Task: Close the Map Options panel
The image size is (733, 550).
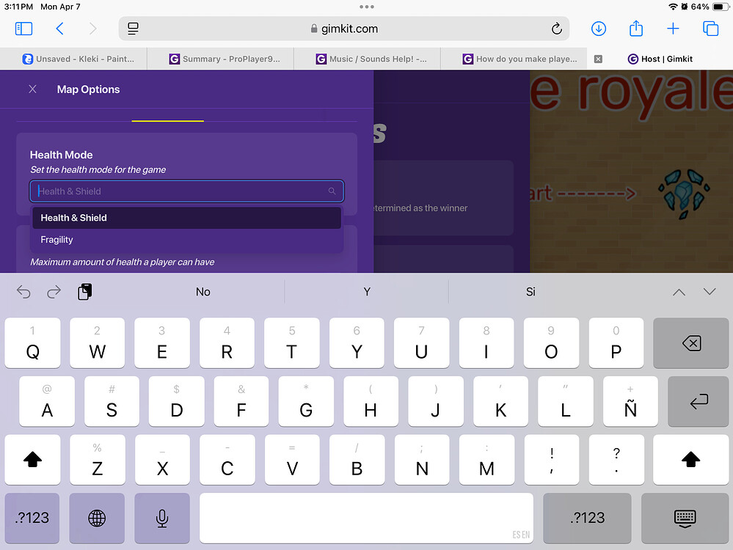Action: (32, 89)
